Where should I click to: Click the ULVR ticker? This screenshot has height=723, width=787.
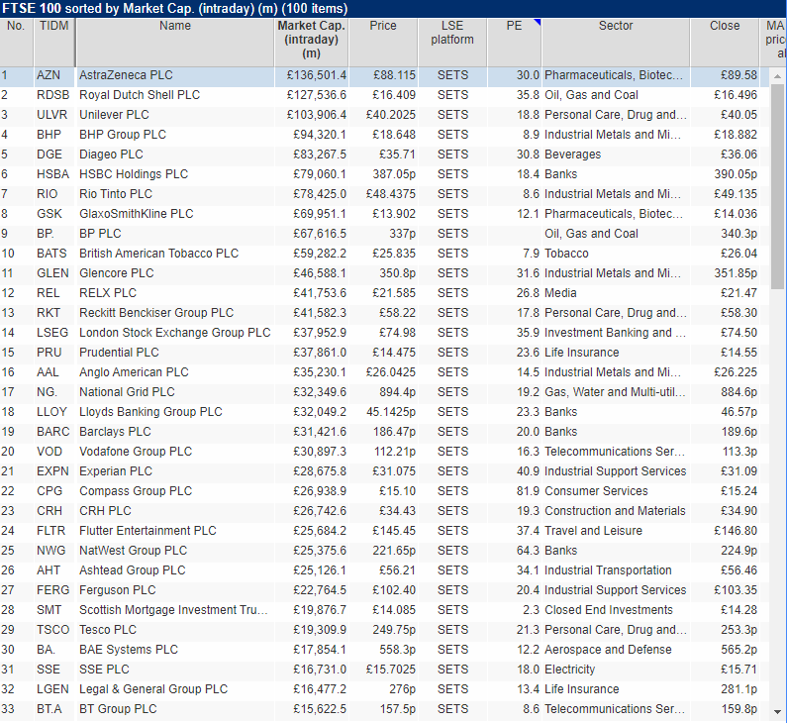point(51,115)
